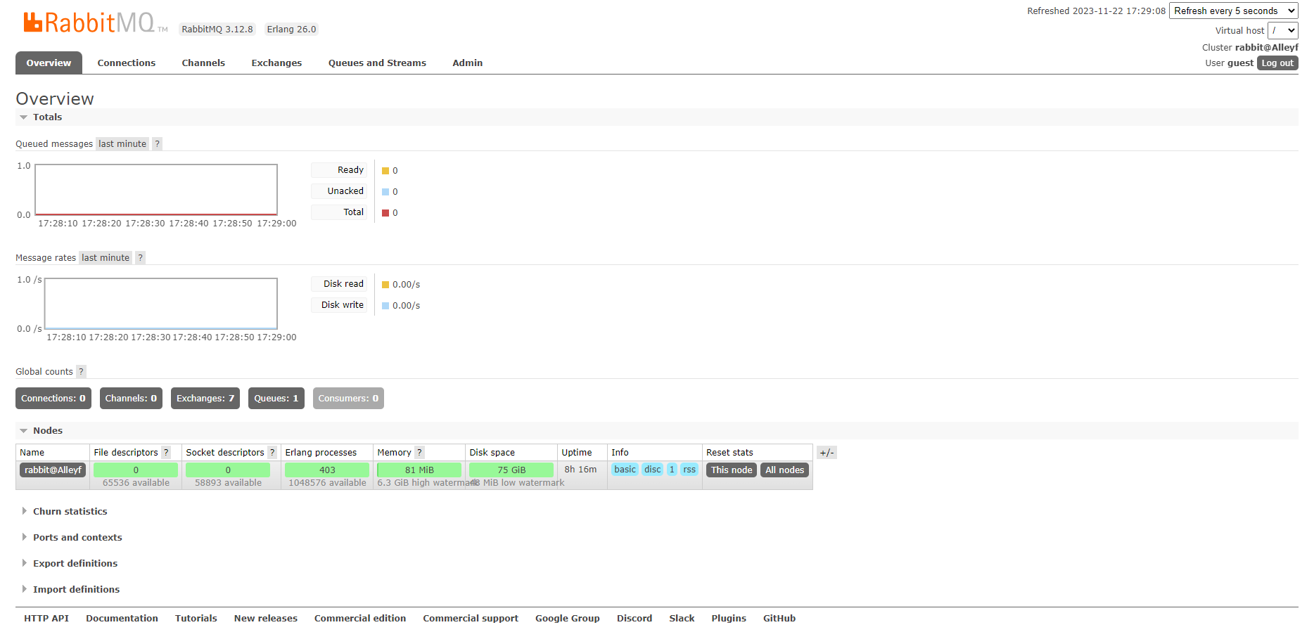This screenshot has height=632, width=1314.
Task: Click the red Total color swatch
Action: click(385, 213)
